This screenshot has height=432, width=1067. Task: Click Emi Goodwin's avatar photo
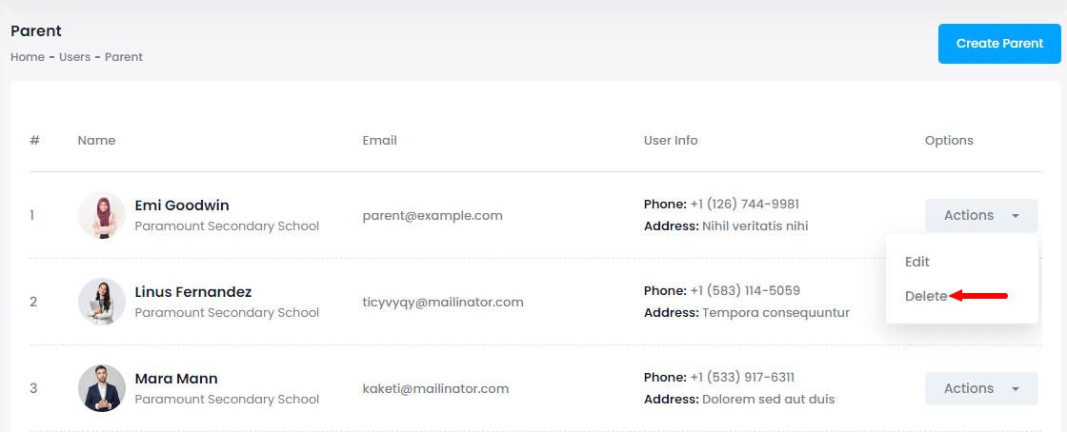tap(102, 215)
